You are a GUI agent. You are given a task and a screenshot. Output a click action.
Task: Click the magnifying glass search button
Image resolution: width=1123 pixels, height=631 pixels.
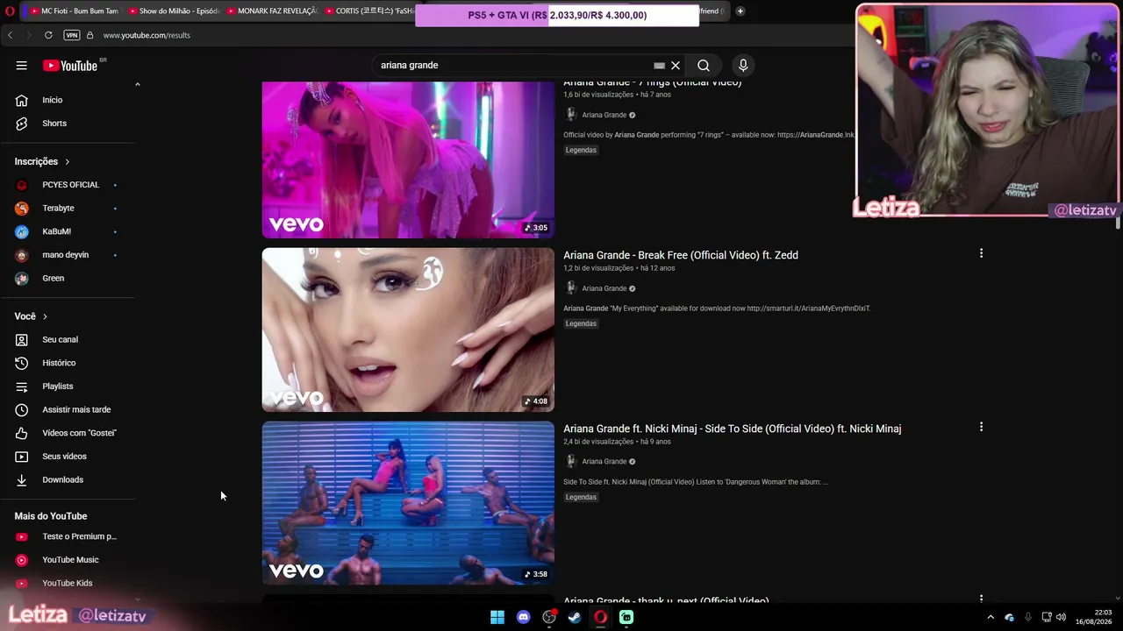(704, 65)
